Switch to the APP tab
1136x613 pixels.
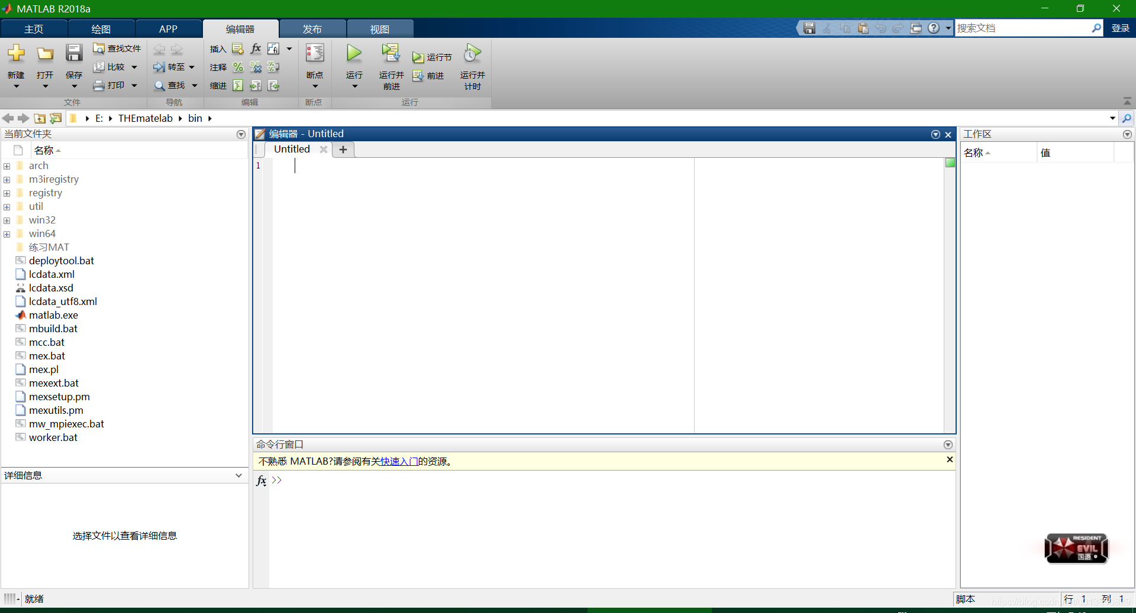point(169,29)
